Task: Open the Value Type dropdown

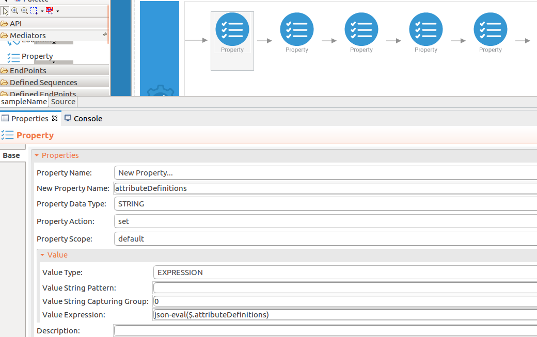Action: [x=345, y=272]
